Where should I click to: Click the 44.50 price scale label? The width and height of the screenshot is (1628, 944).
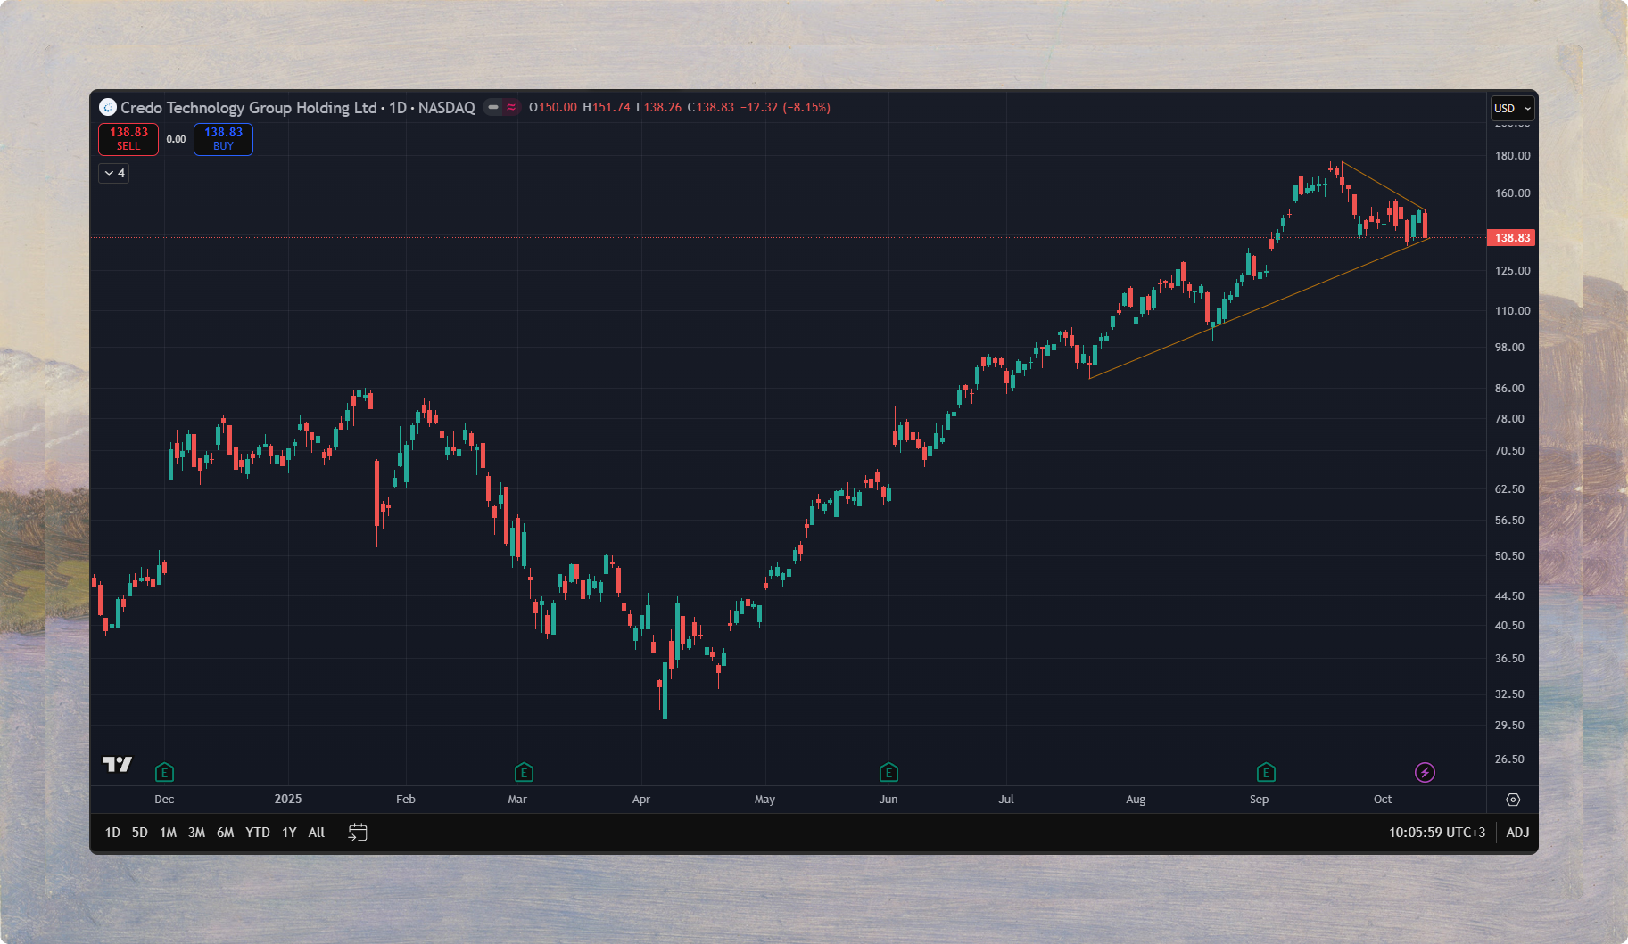[1509, 595]
